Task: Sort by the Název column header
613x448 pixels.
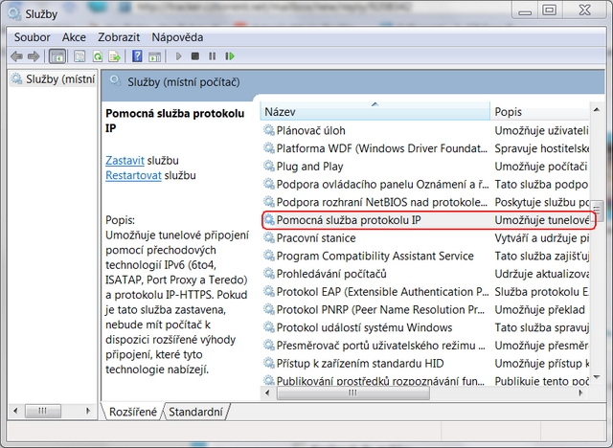Action: pos(374,112)
